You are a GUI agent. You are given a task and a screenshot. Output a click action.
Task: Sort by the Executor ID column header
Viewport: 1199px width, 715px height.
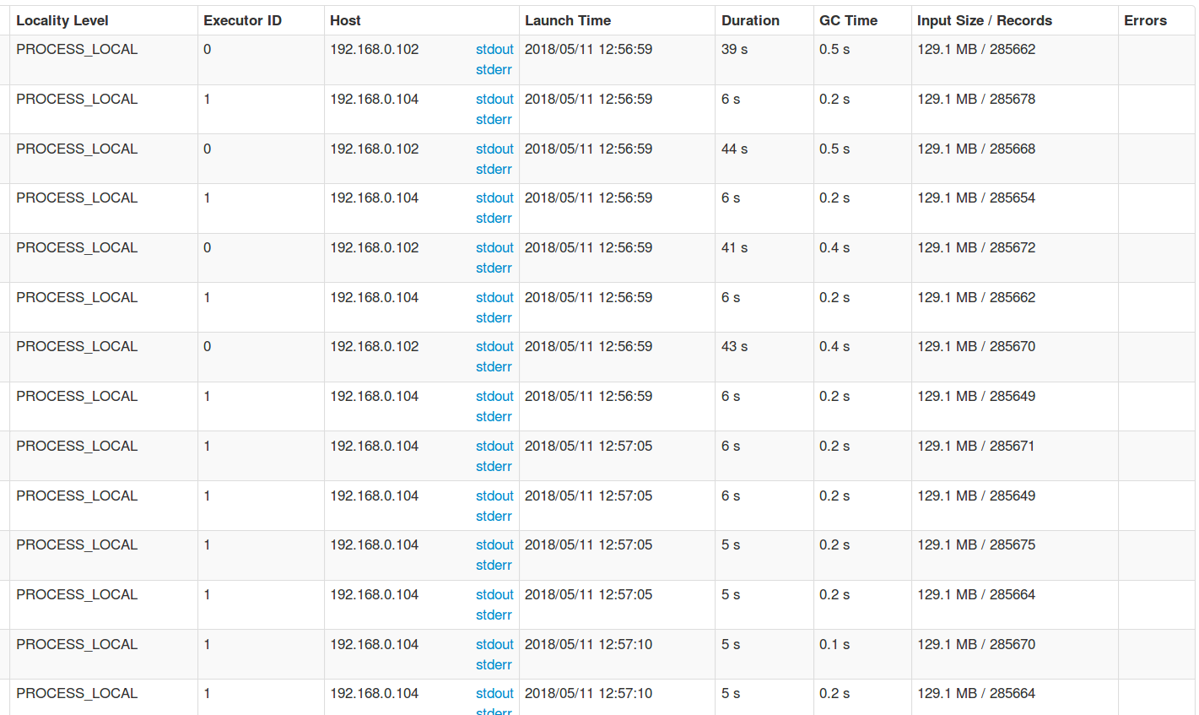(x=242, y=20)
